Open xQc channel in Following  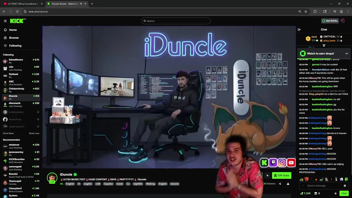pos(21,68)
